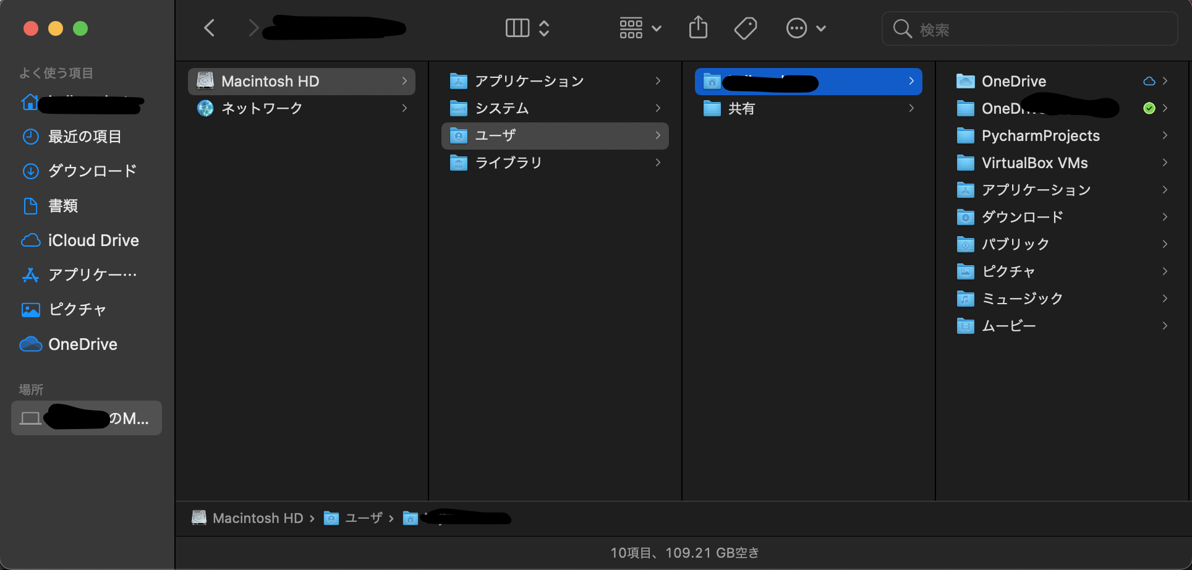The width and height of the screenshot is (1192, 570).
Task: Click ユーザ in the path bar
Action: tap(354, 518)
